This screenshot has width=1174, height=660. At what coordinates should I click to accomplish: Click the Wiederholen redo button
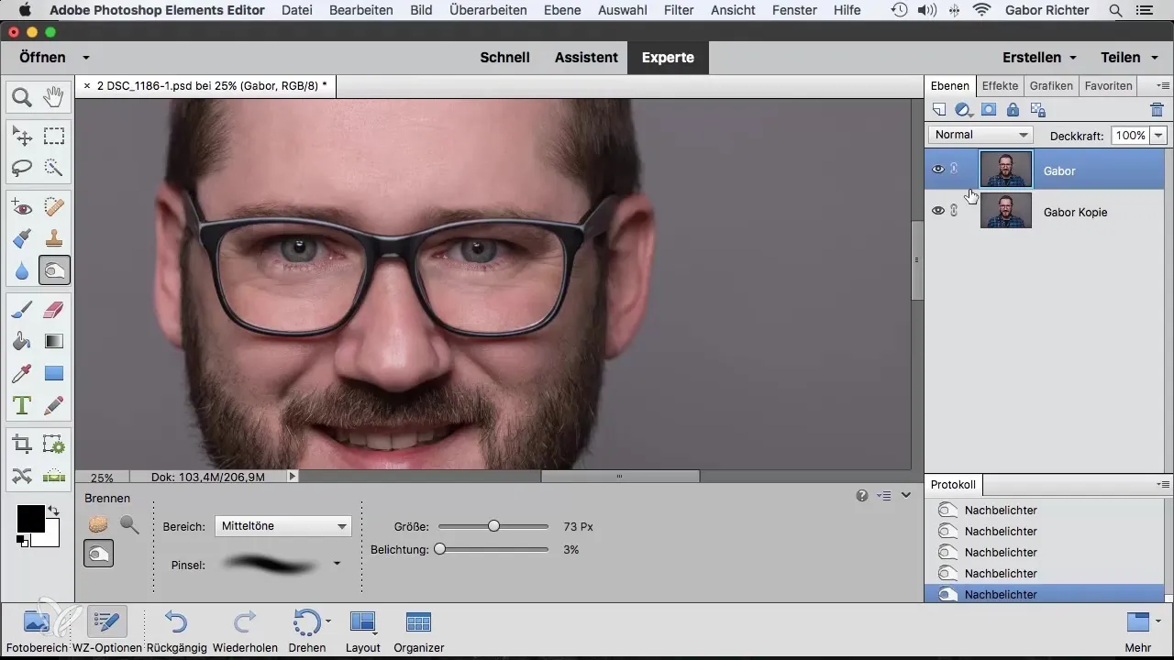(245, 631)
